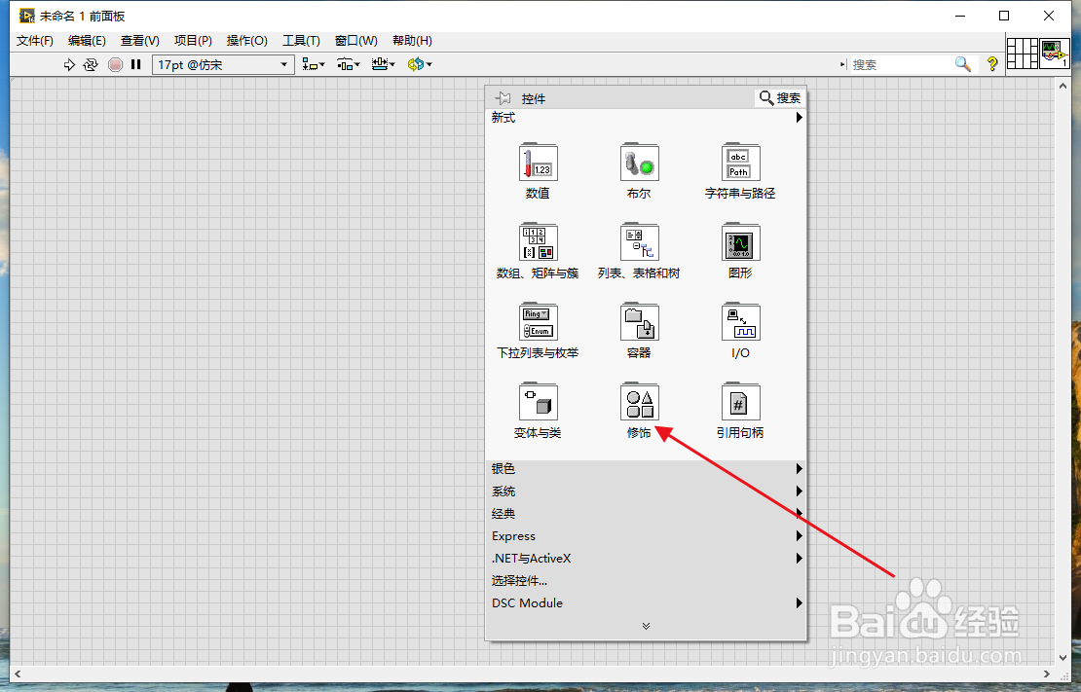Open the Resize Objects dropdown
1081x692 pixels.
pyautogui.click(x=384, y=65)
